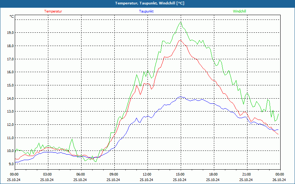Click the "°C" unit label on the y-axis

coord(12,17)
